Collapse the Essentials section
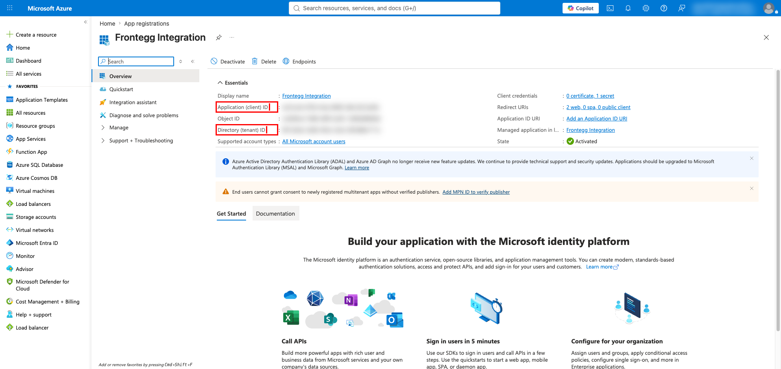Viewport: 781px width, 369px height. [233, 83]
